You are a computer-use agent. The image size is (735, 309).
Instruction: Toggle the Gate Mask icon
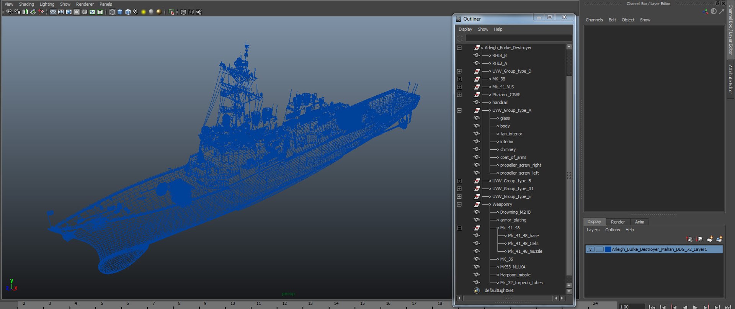77,12
